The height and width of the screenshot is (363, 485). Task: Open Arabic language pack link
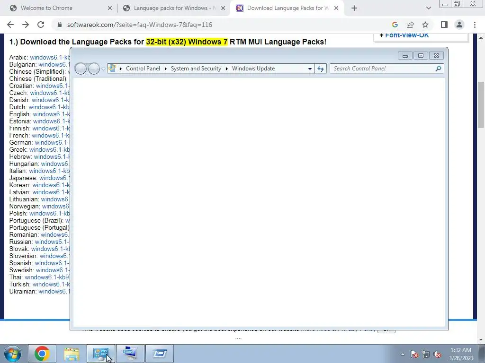point(50,57)
